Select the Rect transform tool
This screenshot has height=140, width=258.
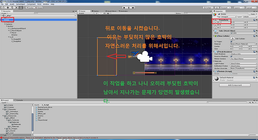[21, 8]
